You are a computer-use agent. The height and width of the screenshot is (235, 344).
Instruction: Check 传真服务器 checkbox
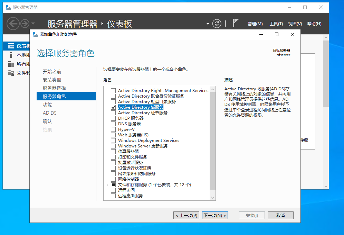coord(113,152)
